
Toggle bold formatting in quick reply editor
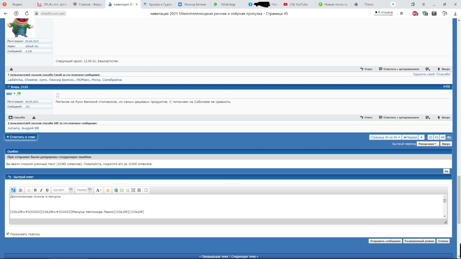pyautogui.click(x=35, y=190)
